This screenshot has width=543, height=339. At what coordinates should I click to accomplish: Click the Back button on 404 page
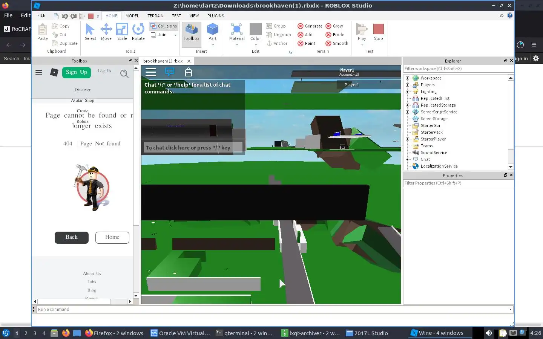pyautogui.click(x=72, y=237)
